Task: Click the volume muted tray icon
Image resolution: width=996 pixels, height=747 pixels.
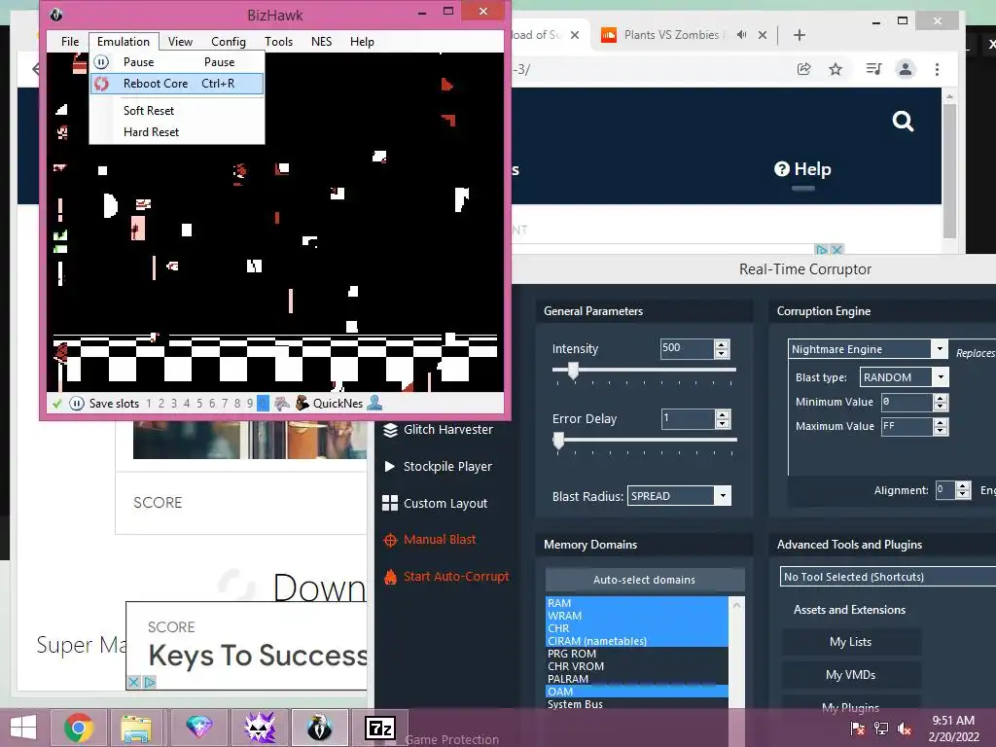Action: point(905,729)
